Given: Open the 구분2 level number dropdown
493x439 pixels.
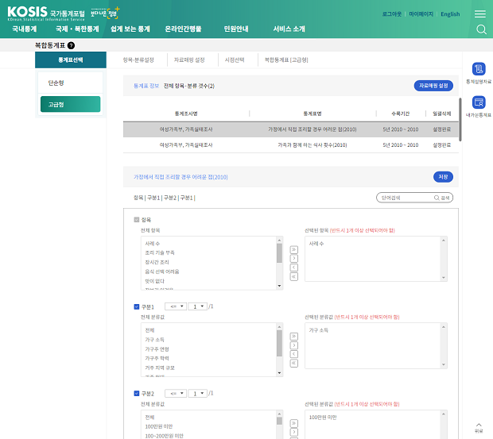Looking at the screenshot, I should (197, 393).
